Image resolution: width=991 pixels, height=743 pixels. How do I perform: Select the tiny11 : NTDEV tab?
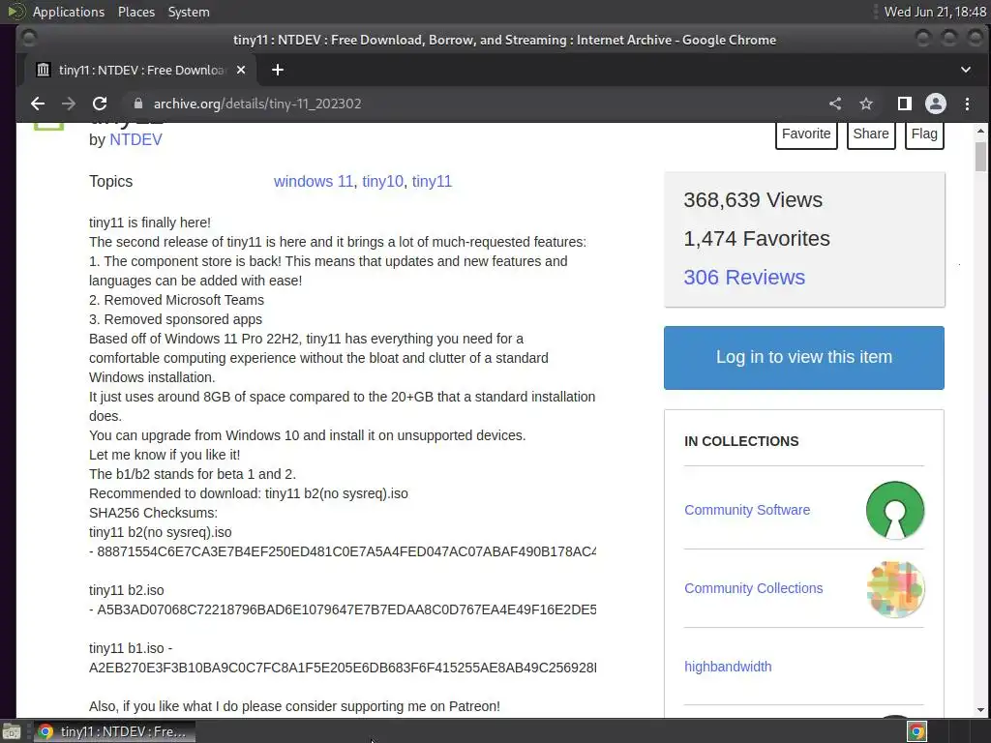tap(140, 70)
